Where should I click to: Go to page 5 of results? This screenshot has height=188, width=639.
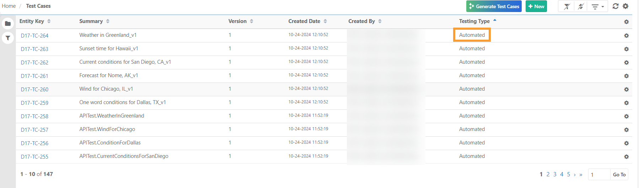click(x=569, y=174)
